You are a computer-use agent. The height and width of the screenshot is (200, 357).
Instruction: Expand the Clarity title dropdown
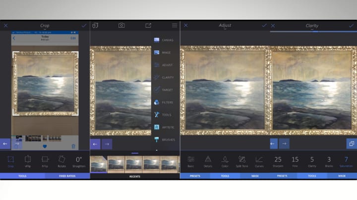click(x=312, y=26)
